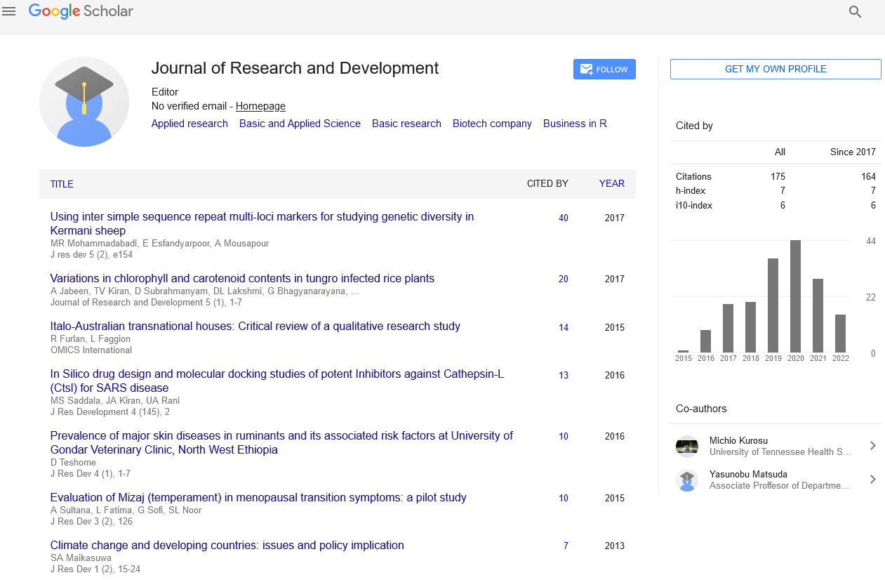Viewport: 885px width, 580px height.
Task: Click the Google Scholar logo
Action: [x=81, y=11]
